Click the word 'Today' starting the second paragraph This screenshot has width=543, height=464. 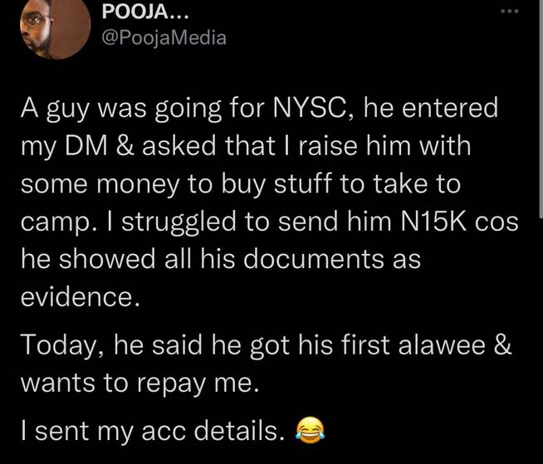pos(58,346)
